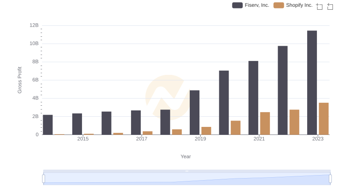Click the Year axis title

(x=185, y=157)
